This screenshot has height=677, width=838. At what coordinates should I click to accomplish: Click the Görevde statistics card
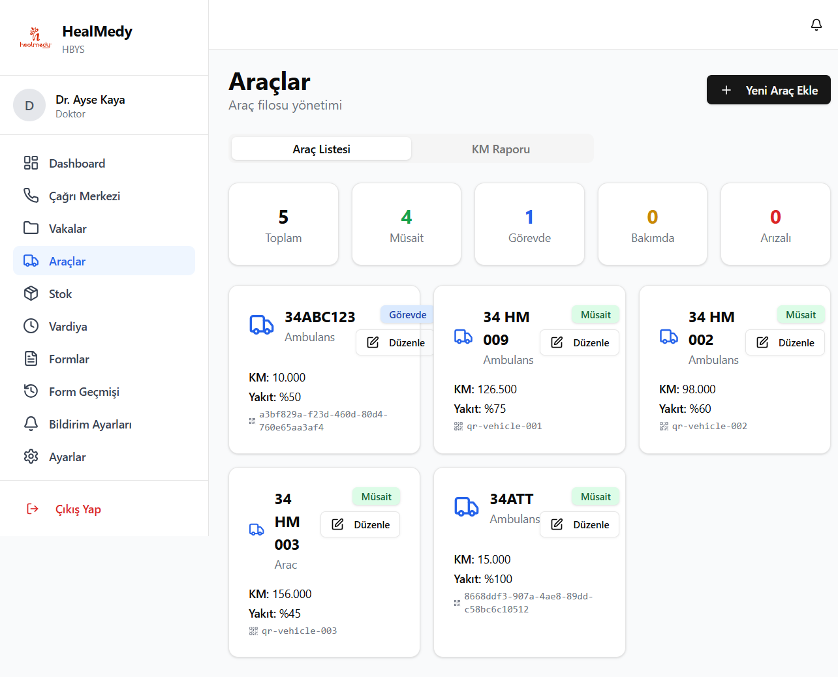click(529, 224)
